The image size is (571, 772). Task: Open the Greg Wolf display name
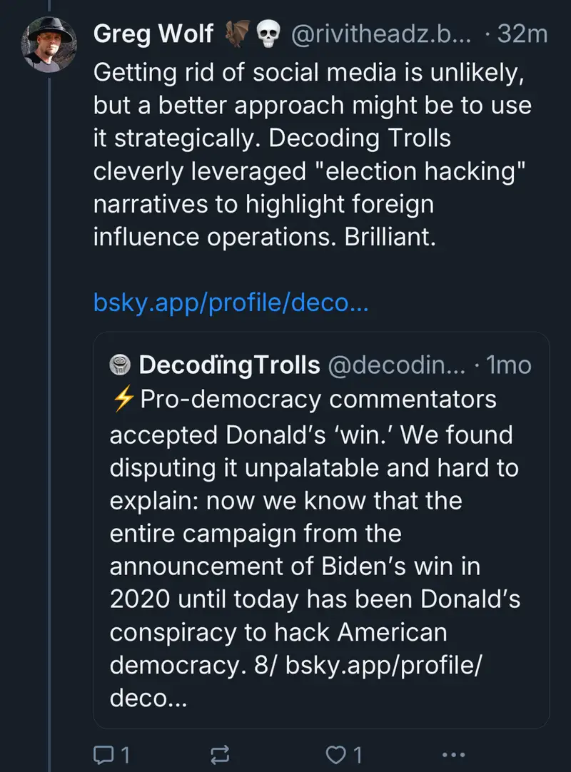coord(153,34)
